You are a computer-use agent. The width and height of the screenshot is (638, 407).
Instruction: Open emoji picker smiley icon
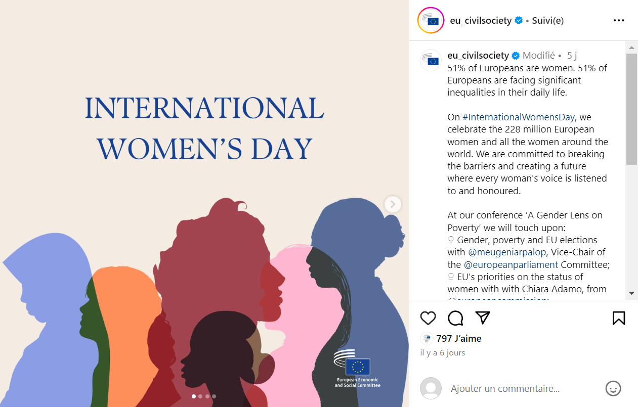coord(613,388)
